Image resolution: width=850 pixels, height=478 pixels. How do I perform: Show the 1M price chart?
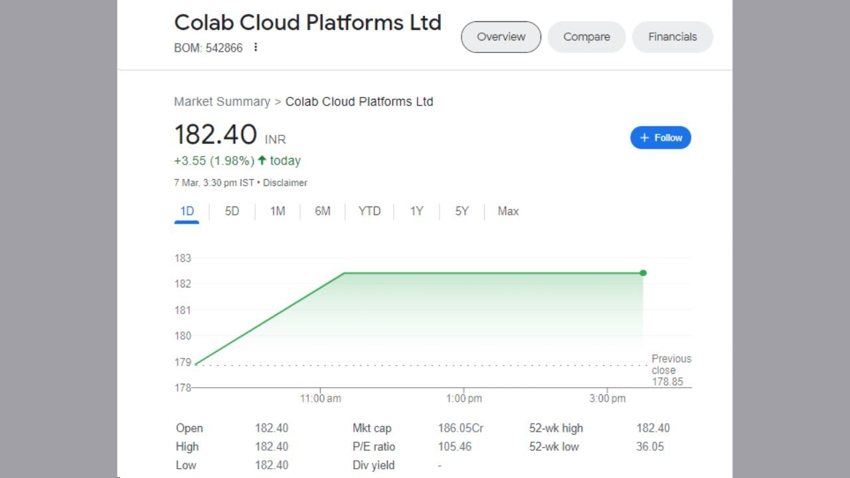(x=277, y=211)
